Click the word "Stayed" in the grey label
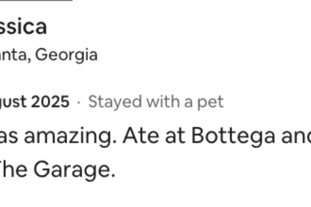The width and height of the screenshot is (311, 207). [115, 102]
